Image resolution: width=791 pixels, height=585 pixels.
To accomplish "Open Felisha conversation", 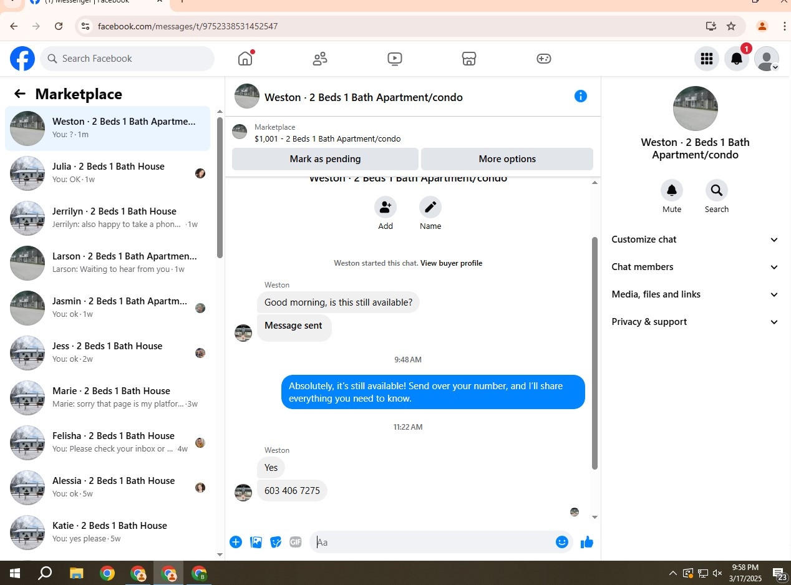I will 108,443.
